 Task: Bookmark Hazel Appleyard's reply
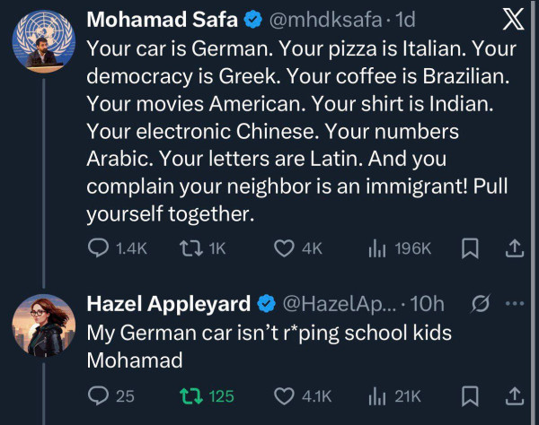469,395
